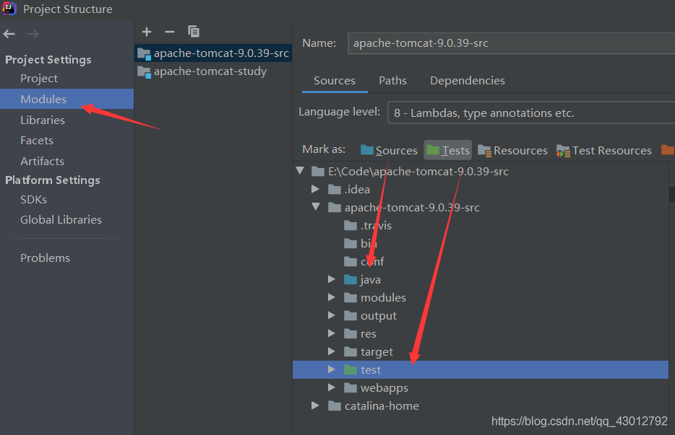
Task: Expand the webapps folder
Action: (x=332, y=387)
